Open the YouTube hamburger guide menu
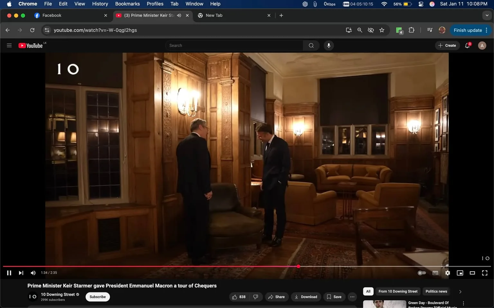Screen dimensions: 494x308 9,46
